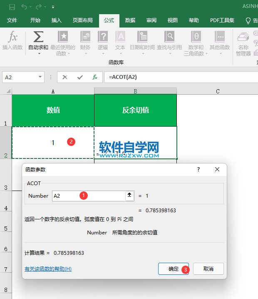Open the 文件 menu tab
This screenshot has width=258, height=299.
click(x=12, y=20)
